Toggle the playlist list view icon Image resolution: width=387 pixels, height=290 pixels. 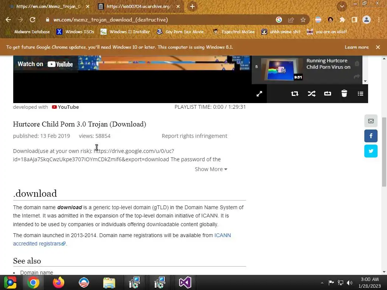(x=360, y=94)
